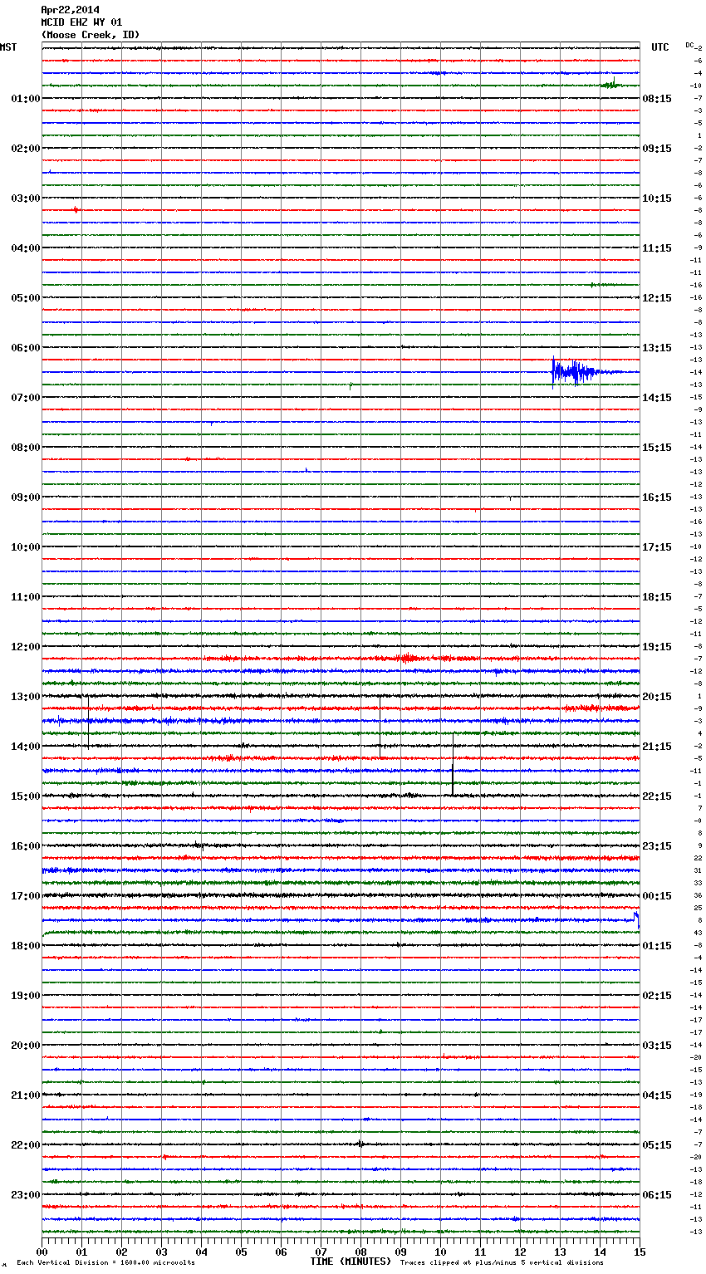
Task: Click the DC column header
Action: tap(689, 45)
